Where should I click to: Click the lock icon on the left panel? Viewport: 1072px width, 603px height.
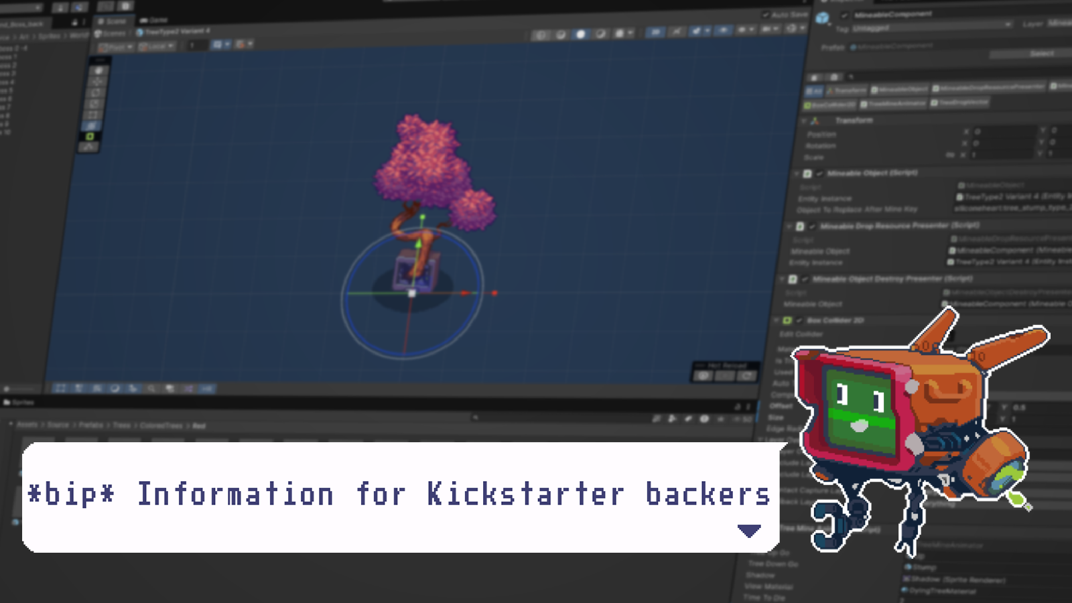tap(74, 21)
